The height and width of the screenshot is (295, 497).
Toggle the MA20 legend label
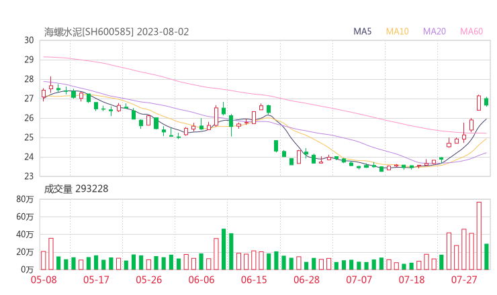pyautogui.click(x=434, y=32)
